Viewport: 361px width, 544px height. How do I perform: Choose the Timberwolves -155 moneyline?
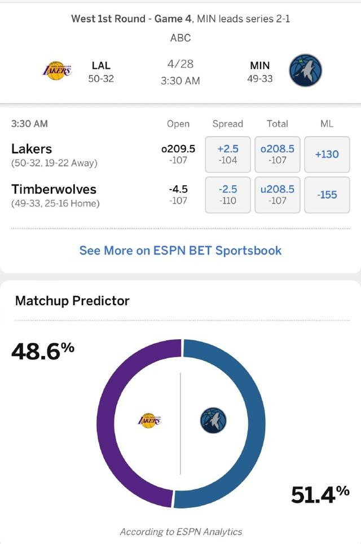[x=327, y=195]
